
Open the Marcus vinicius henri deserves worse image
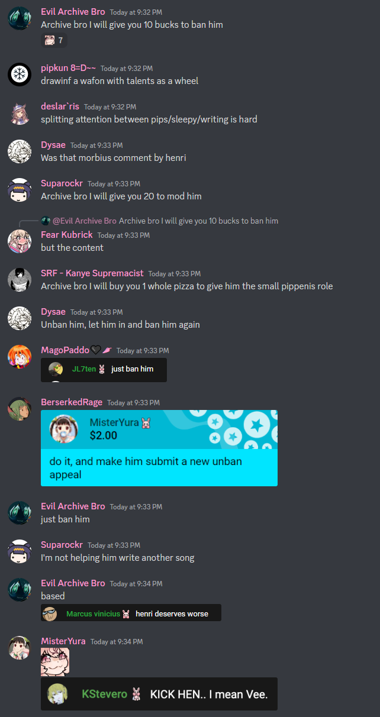[x=131, y=613]
